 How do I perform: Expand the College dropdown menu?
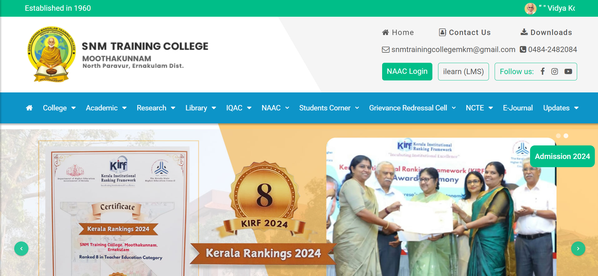59,108
